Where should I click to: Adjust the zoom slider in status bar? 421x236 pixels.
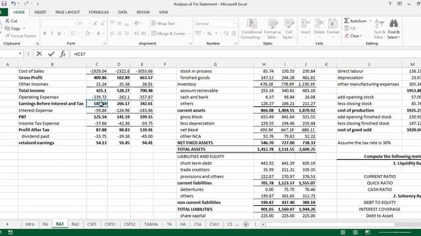(x=395, y=232)
